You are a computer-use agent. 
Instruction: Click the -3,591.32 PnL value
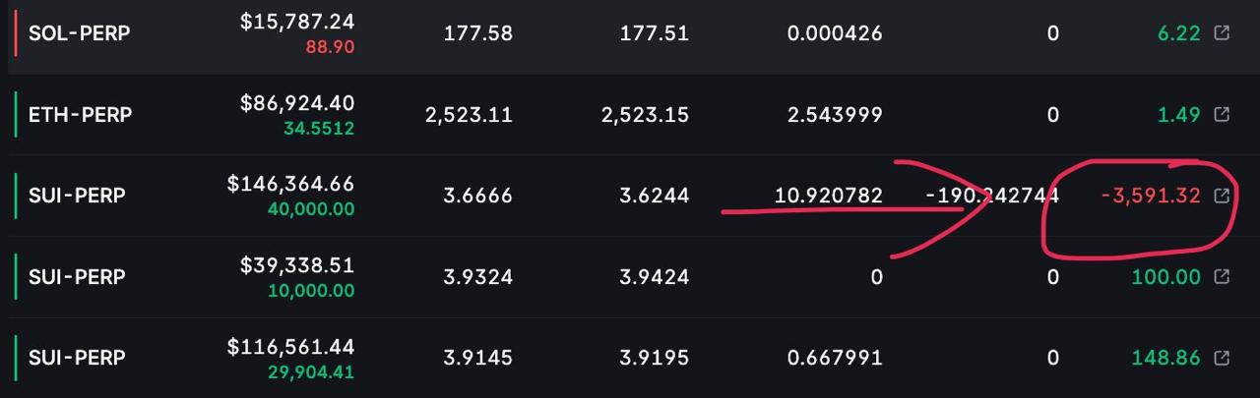click(x=1151, y=196)
